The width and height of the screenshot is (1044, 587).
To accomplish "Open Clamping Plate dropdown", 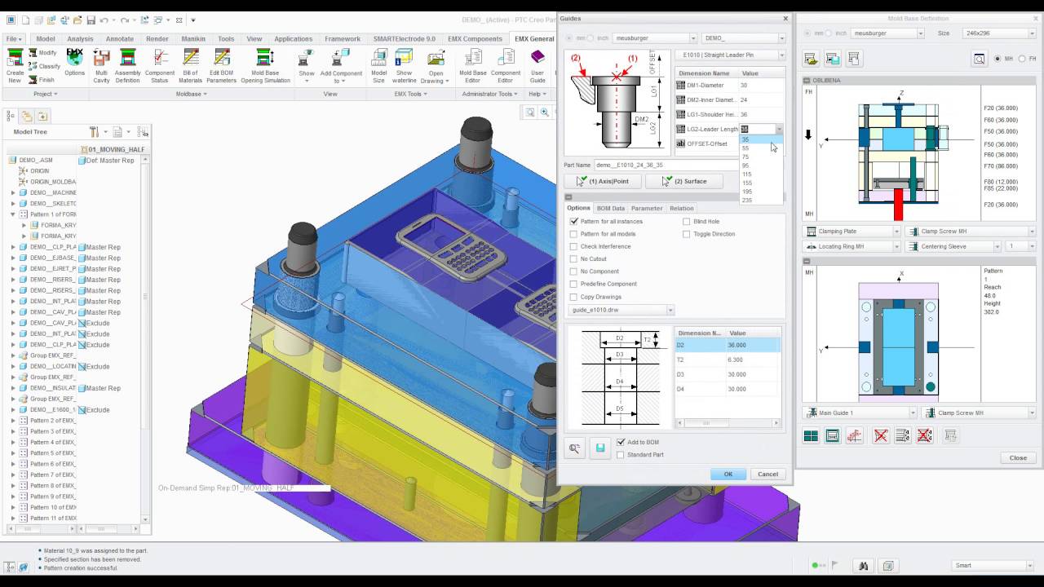I will [x=852, y=232].
